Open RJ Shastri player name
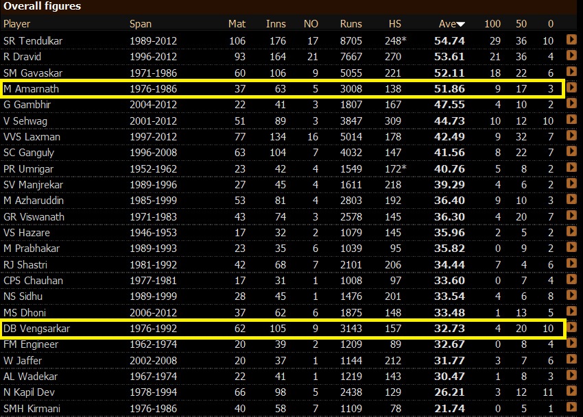The height and width of the screenshot is (417, 583). click(x=25, y=265)
